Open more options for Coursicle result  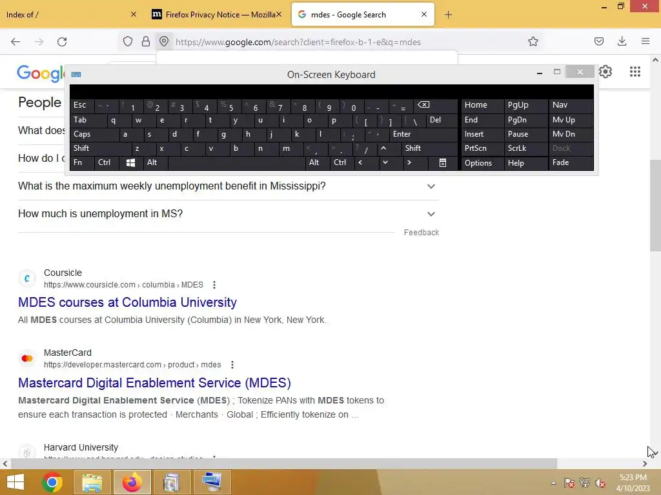(x=214, y=285)
